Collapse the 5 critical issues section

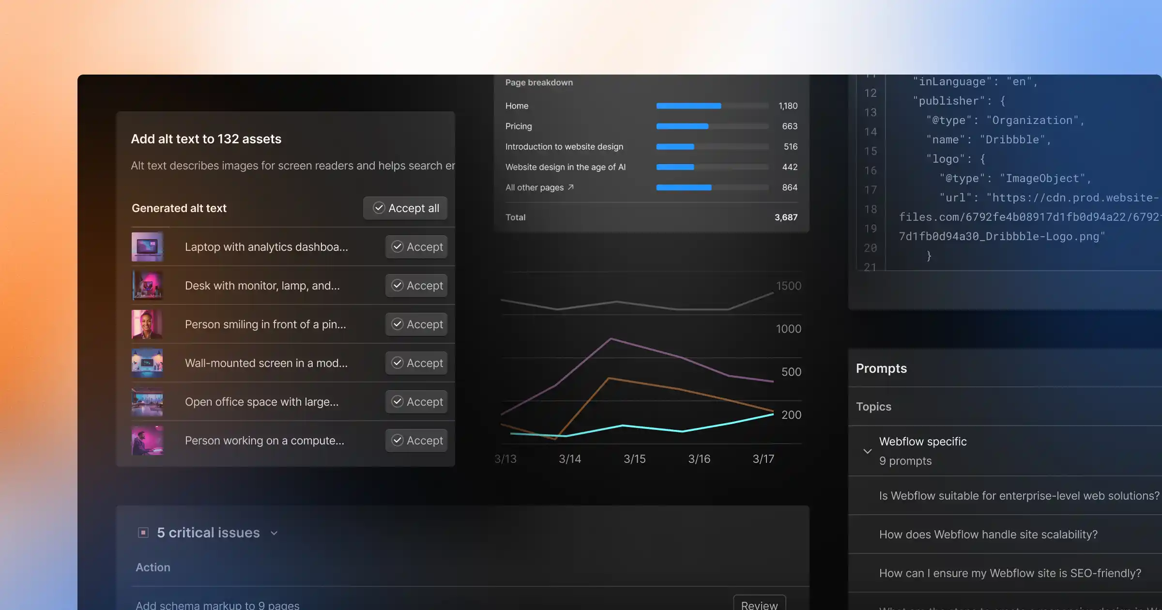coord(274,533)
